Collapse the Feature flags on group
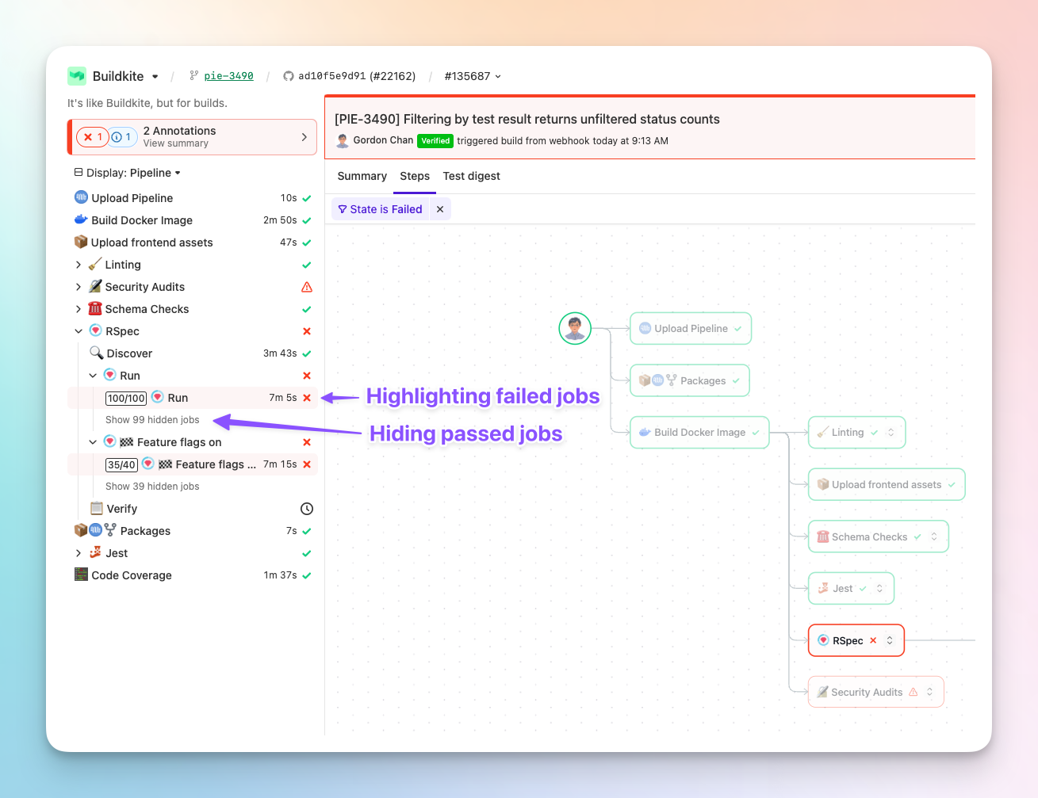 (93, 442)
